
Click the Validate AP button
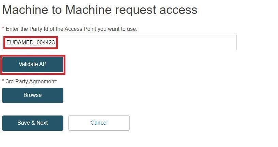33,64
